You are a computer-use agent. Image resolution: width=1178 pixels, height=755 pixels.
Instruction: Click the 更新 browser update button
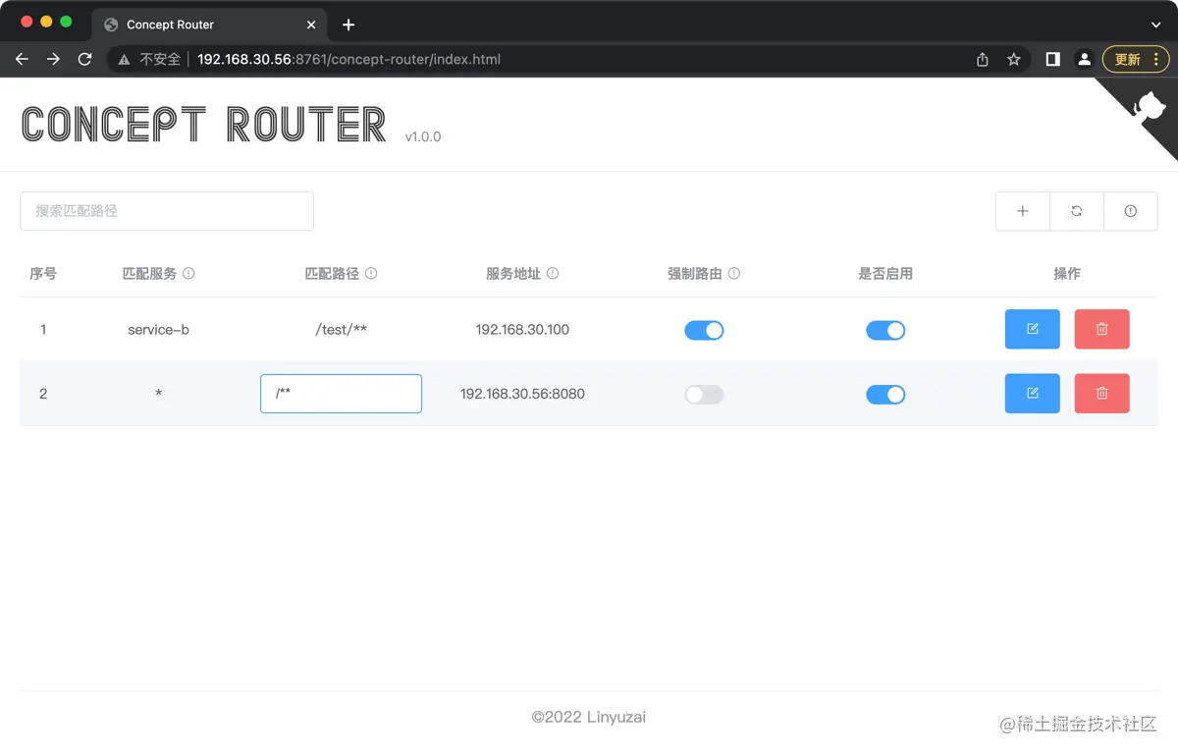[x=1136, y=59]
